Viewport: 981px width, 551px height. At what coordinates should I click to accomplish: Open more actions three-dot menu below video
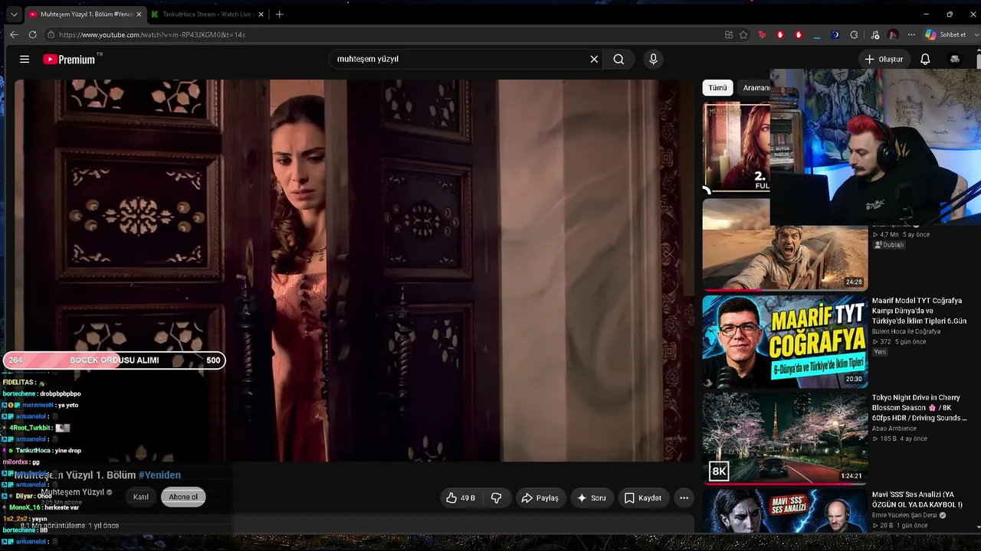(x=684, y=497)
